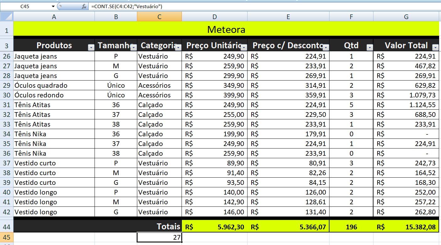Image resolution: width=441 pixels, height=245 pixels.
Task: Select row 44 header
Action: click(x=7, y=227)
